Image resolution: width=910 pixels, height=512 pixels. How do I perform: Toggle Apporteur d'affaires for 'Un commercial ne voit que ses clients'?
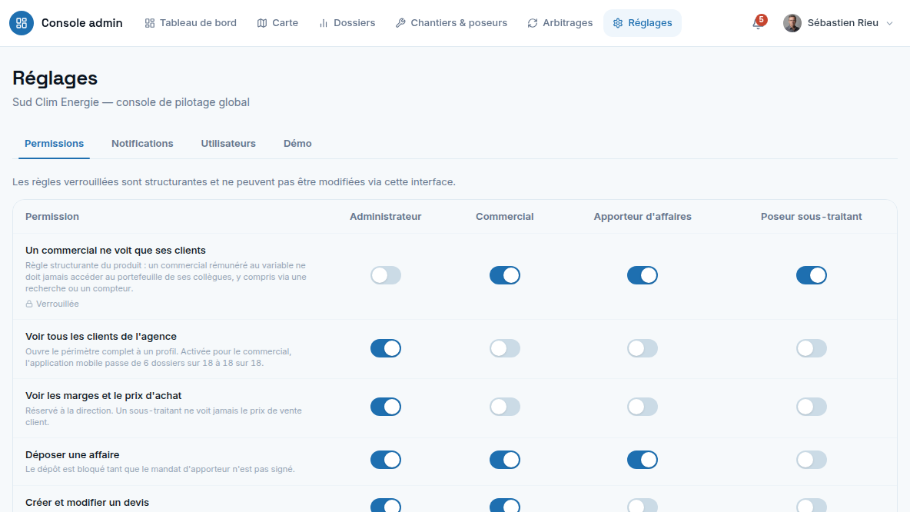tap(643, 275)
